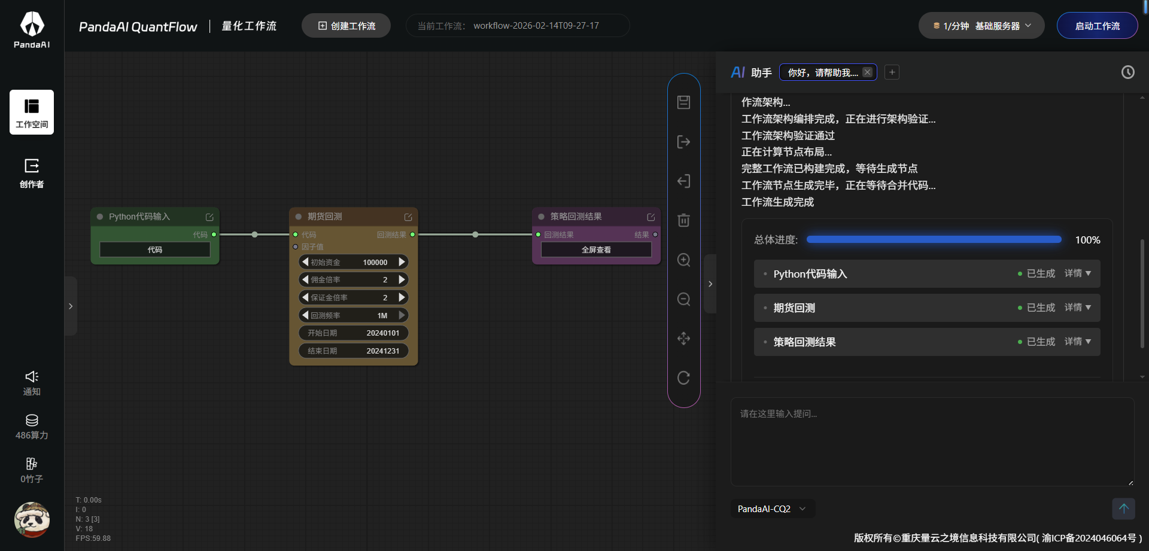The height and width of the screenshot is (551, 1149).
Task: Click the 总体进度 progress bar
Action: [934, 239]
